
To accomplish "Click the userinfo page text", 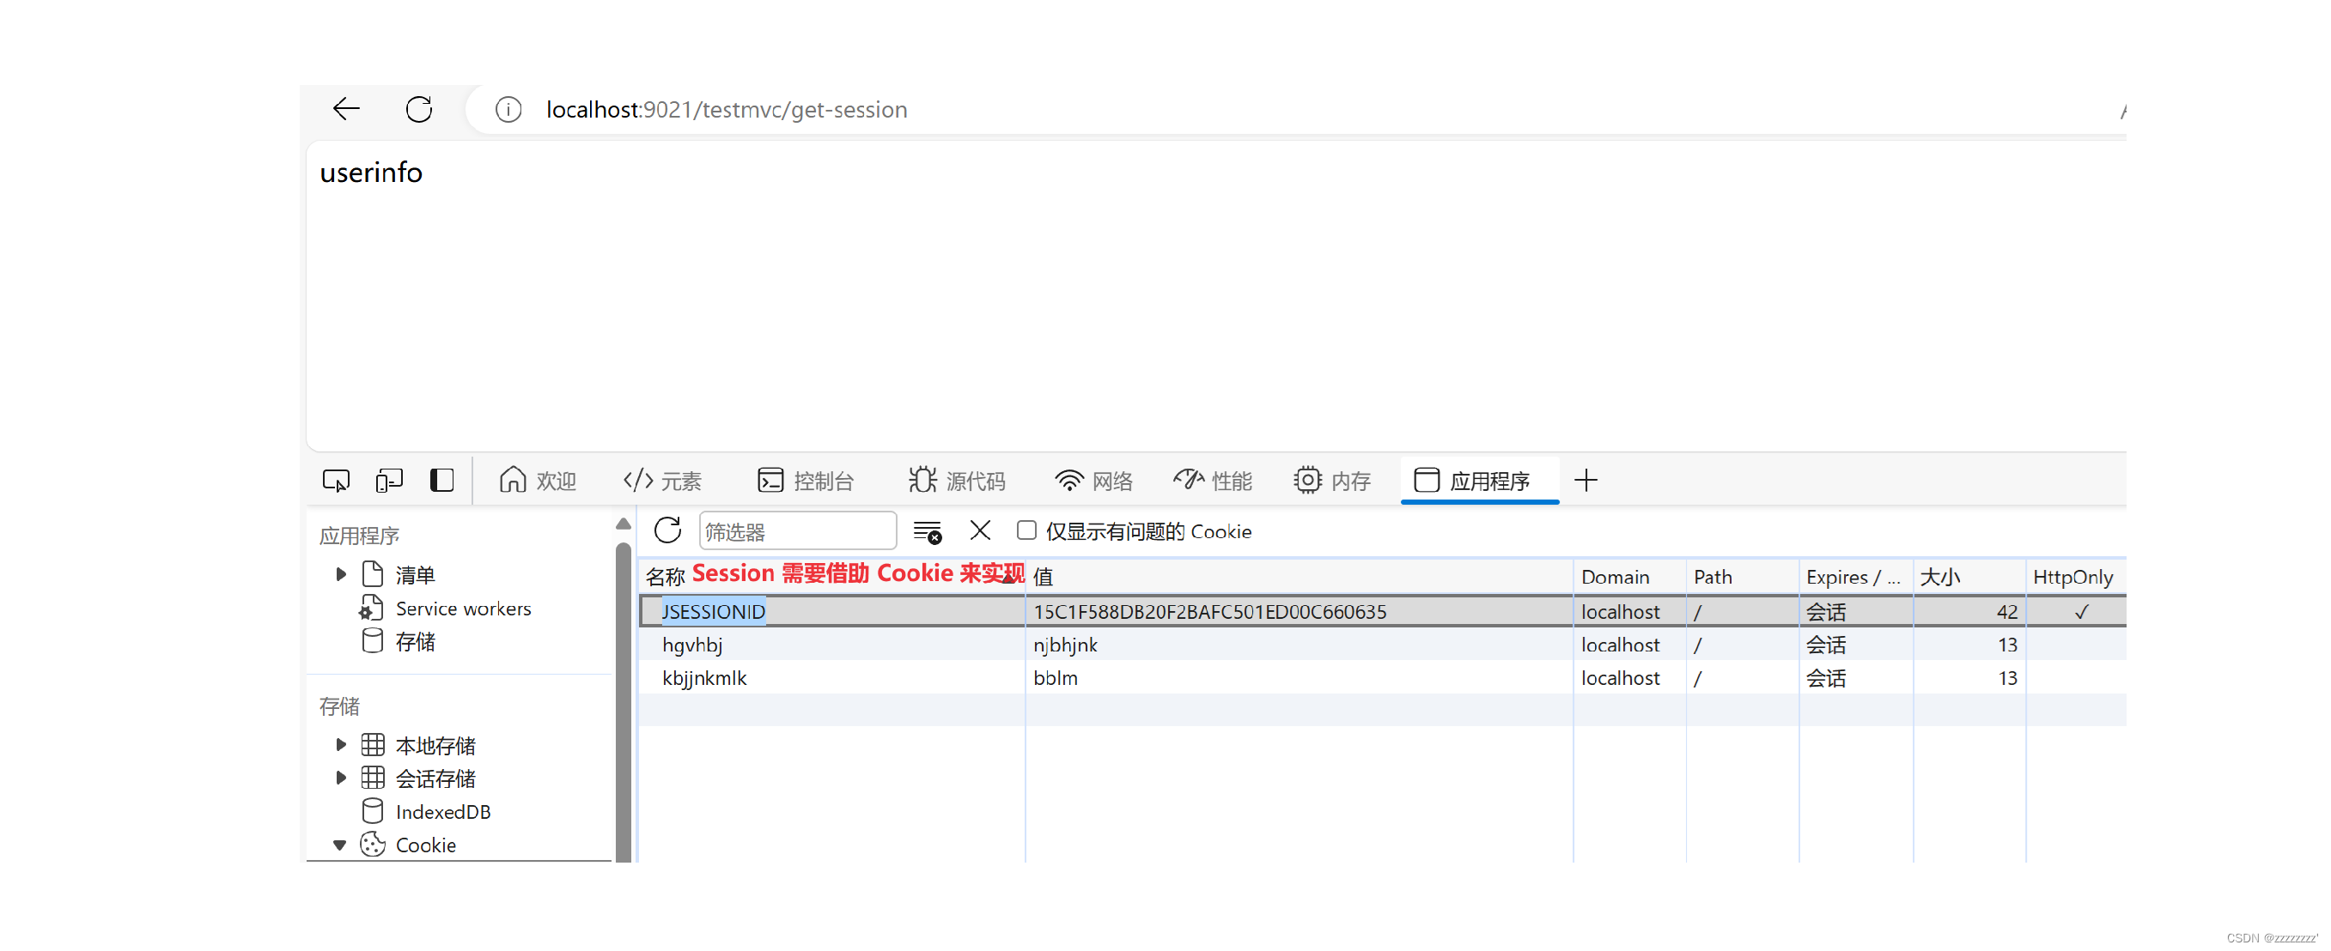I will pyautogui.click(x=371, y=172).
